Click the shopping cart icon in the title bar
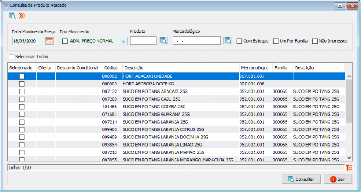The image size is (361, 192). point(5,5)
